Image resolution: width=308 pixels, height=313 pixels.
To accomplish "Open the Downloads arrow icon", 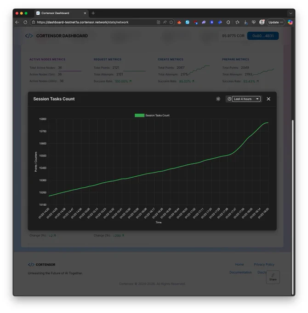I will [245, 23].
